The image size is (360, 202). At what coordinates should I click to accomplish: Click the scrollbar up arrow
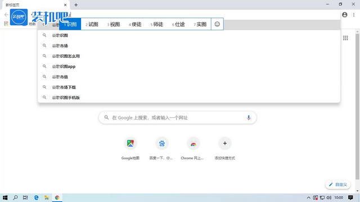[357, 31]
